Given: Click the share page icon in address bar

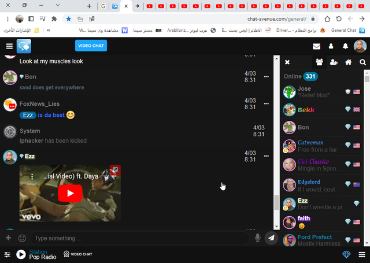Looking at the screenshot, I should click(x=80, y=19).
